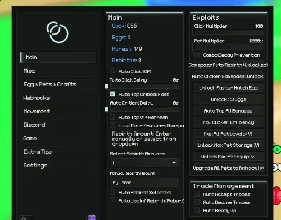
Task: Click the "Rebirths: 0" stat text
Action: coord(127,60)
